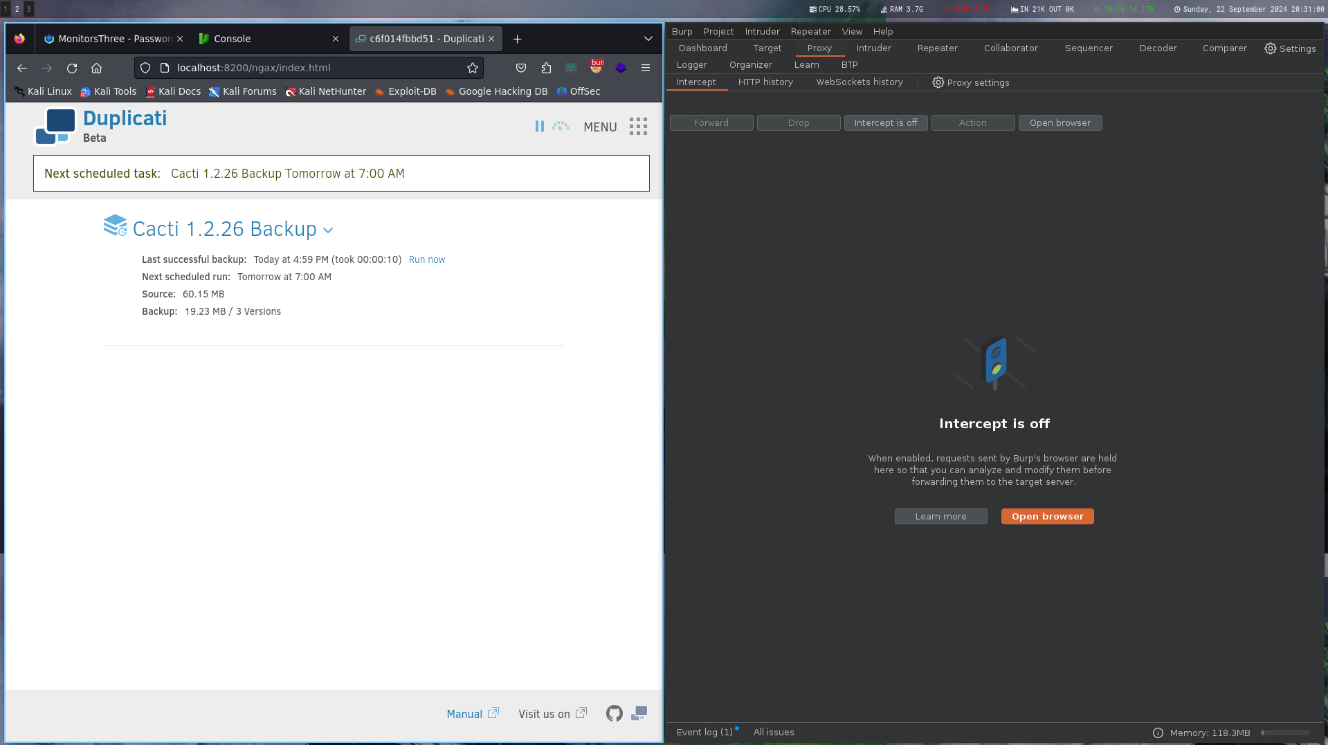Open Firefox extensions puzzle icon
Image resolution: width=1328 pixels, height=745 pixels.
[546, 68]
